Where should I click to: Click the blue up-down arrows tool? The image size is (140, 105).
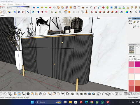[x=19, y=12]
